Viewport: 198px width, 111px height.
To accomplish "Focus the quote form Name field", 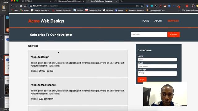I will [x=157, y=60].
